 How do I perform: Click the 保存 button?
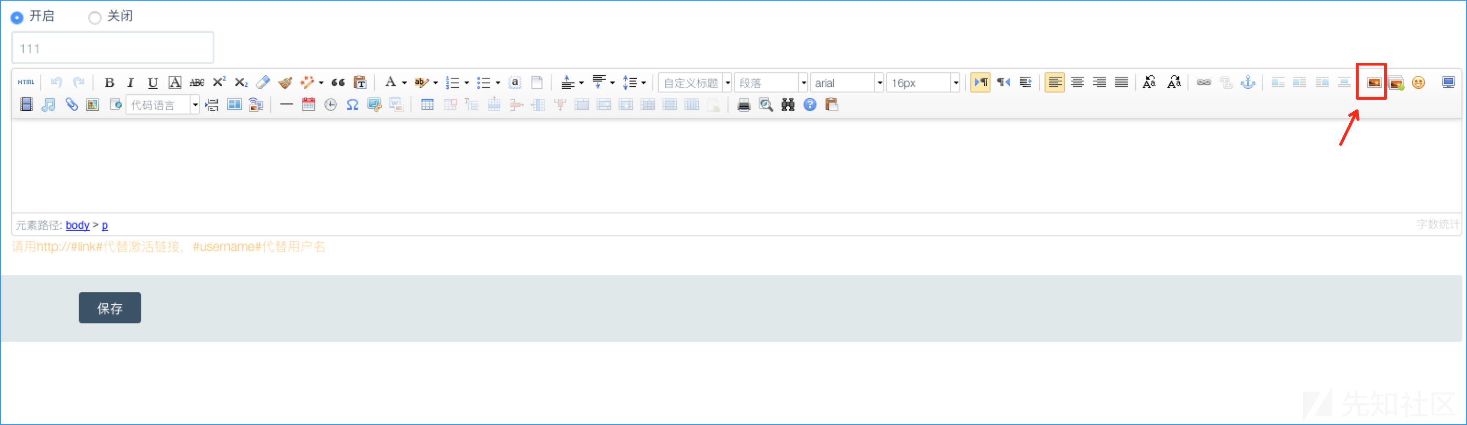tap(109, 308)
